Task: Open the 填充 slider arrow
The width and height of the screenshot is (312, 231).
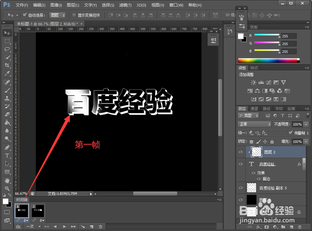Action: point(306,142)
